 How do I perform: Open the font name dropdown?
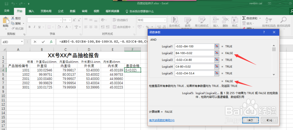(61, 20)
